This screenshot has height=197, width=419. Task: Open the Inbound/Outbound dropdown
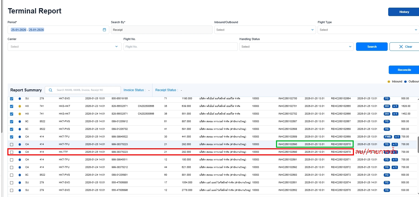(265, 30)
